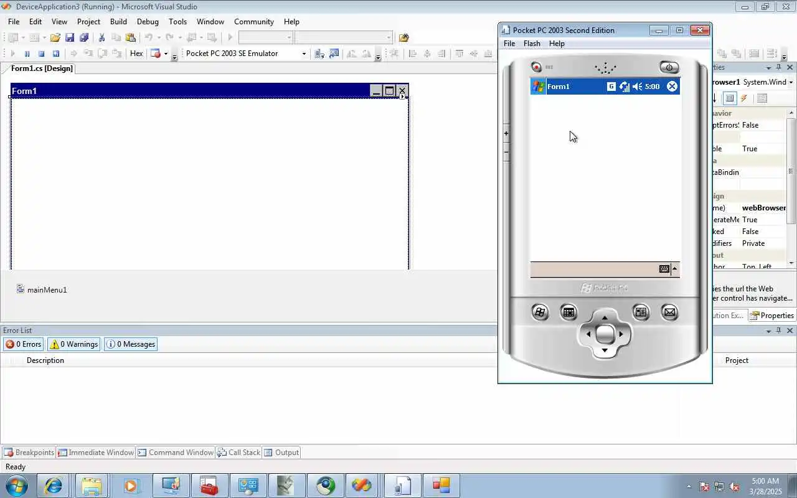Toggle the 0 Messages filter
797x498 pixels.
tap(131, 344)
